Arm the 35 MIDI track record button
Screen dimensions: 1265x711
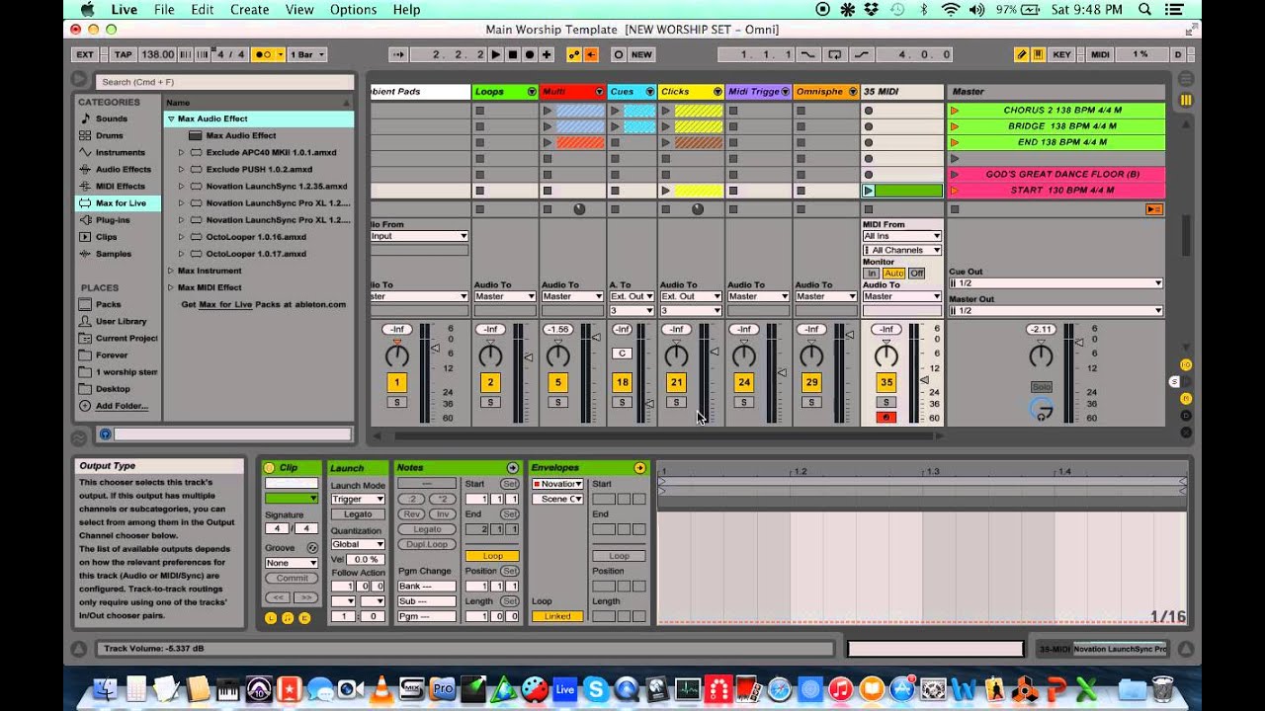pyautogui.click(x=886, y=417)
